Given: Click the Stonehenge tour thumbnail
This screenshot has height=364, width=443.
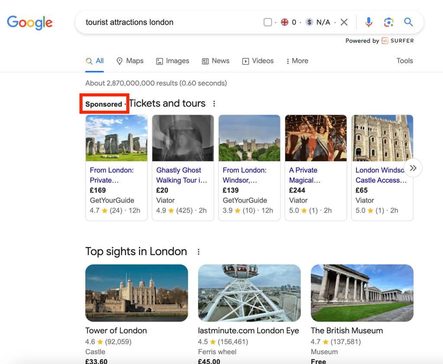Looking at the screenshot, I should pyautogui.click(x=116, y=138).
